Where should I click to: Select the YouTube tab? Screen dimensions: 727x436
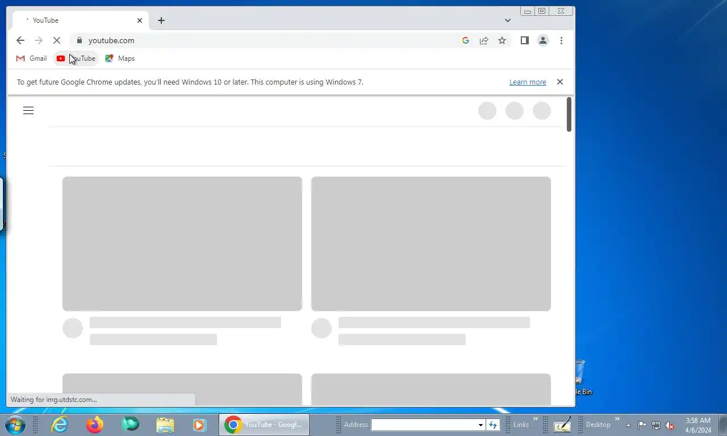(x=81, y=20)
